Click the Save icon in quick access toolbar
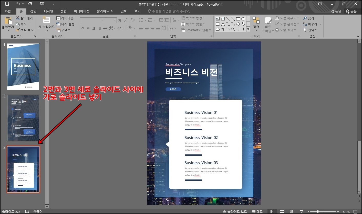 (x=7, y=4)
